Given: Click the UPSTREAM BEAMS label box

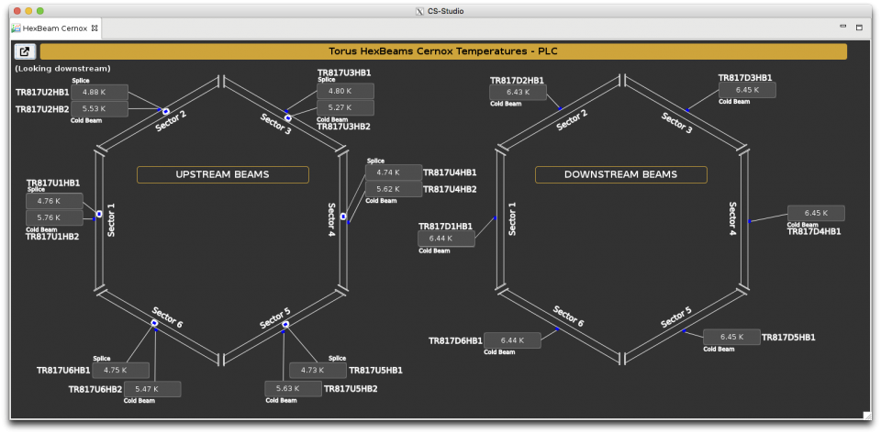Looking at the screenshot, I should (223, 174).
